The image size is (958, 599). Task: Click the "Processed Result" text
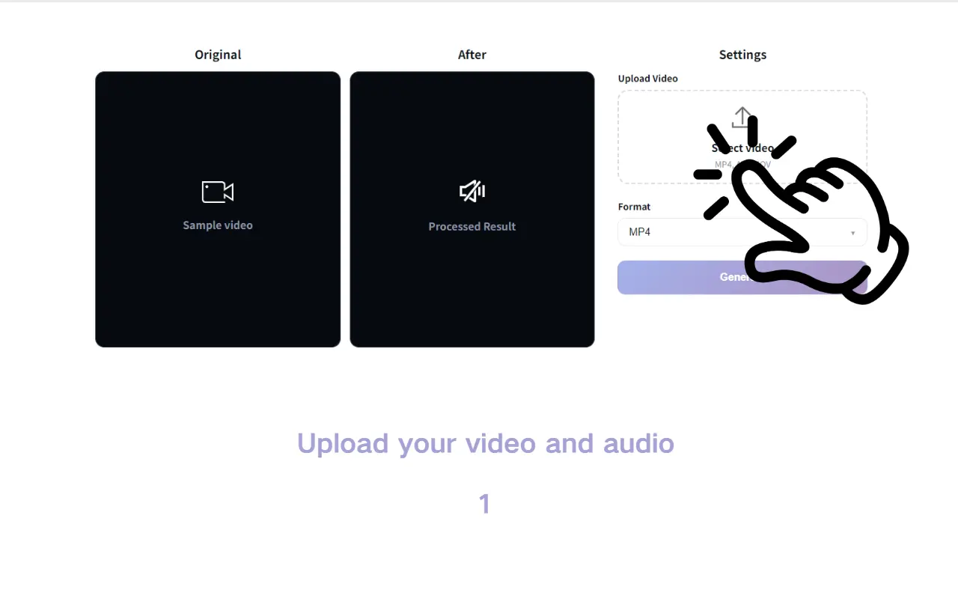(472, 226)
